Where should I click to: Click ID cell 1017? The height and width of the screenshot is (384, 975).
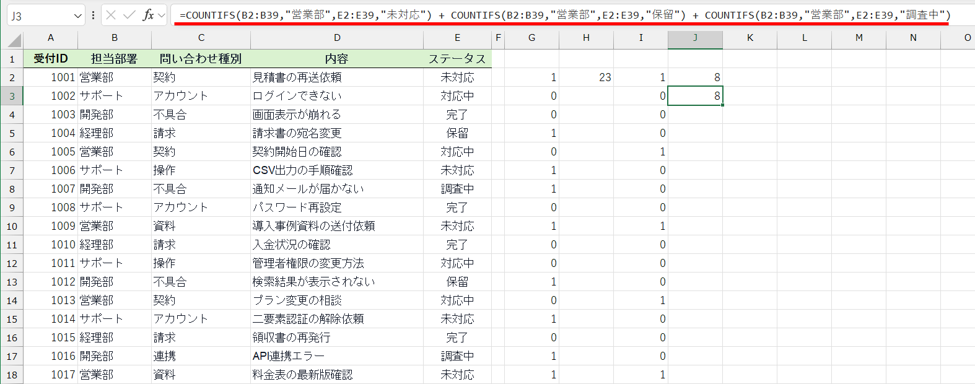point(51,375)
